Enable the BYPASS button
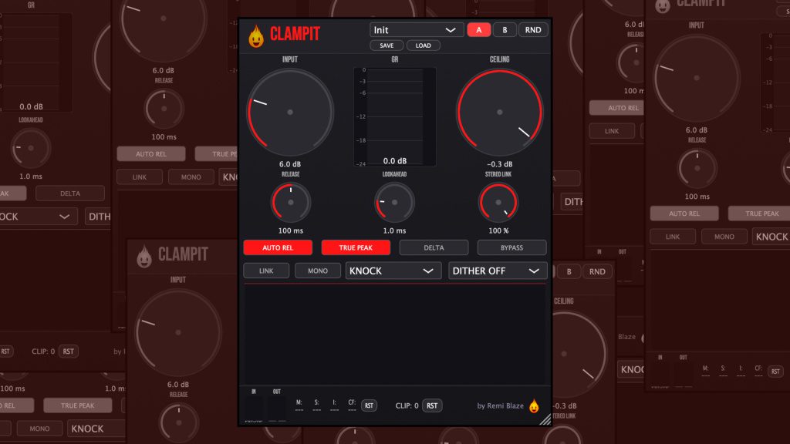The width and height of the screenshot is (790, 444). point(512,247)
